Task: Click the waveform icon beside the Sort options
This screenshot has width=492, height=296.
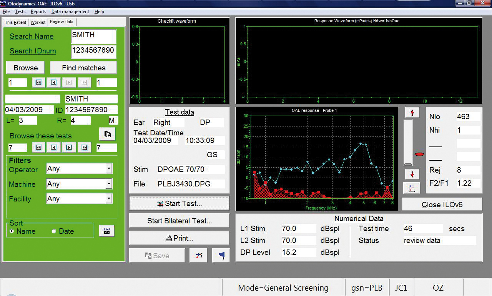Action: (x=106, y=231)
